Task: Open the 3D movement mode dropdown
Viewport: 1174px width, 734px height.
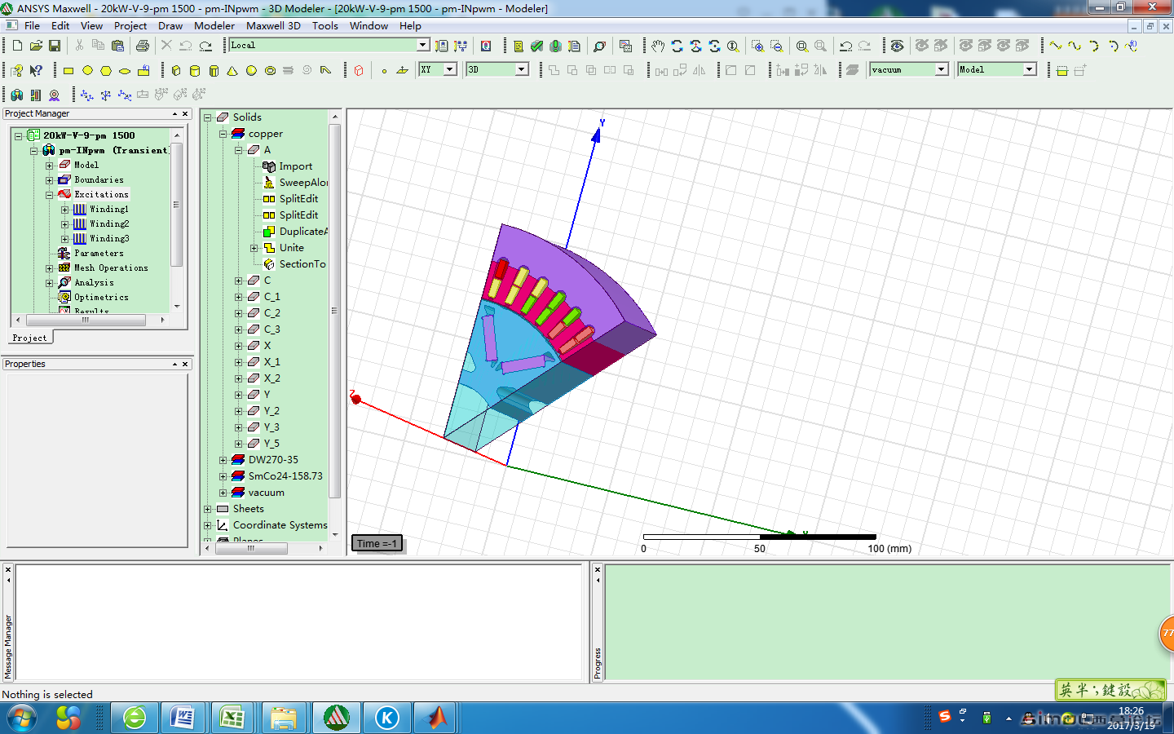Action: point(521,69)
